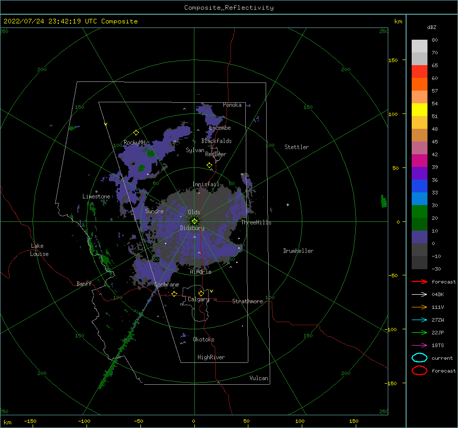The height and width of the screenshot is (428, 458).
Task: Click the cyan 27ZW arrow icon
Action: [419, 320]
